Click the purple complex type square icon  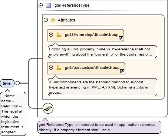[x=48, y=6]
